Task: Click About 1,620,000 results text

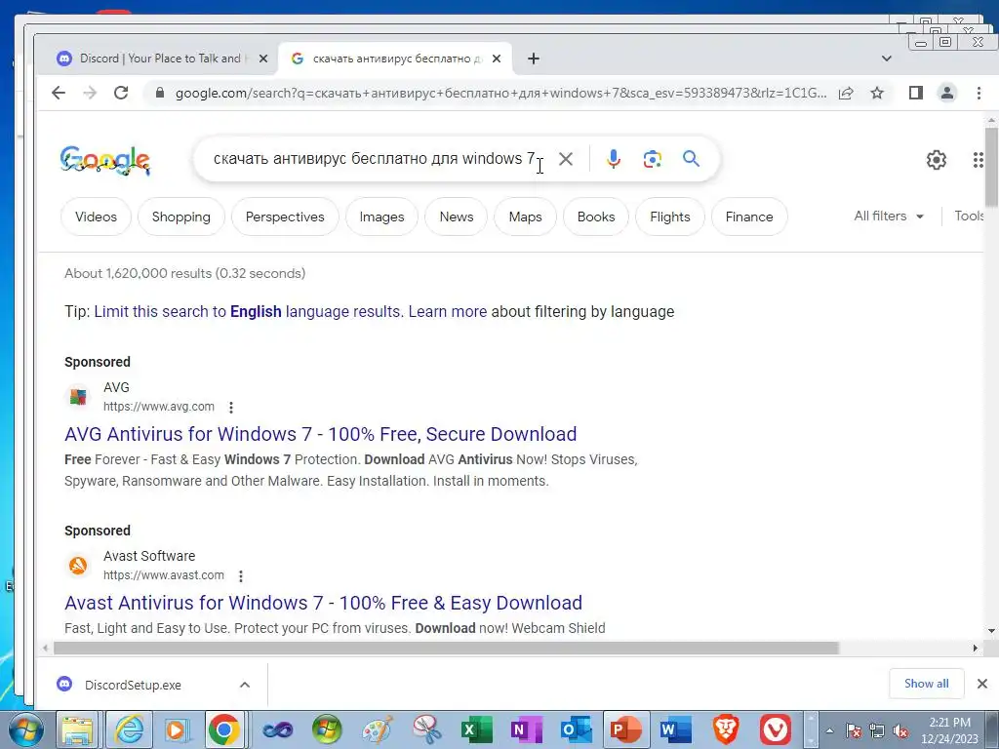Action: point(184,274)
